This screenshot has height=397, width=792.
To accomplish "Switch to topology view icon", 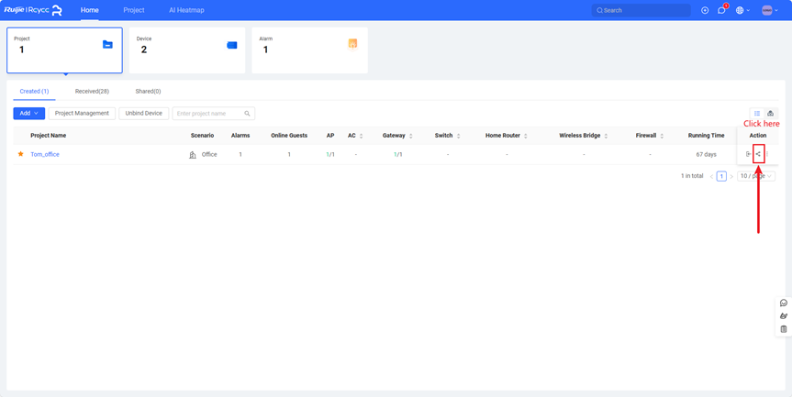I will (x=770, y=114).
